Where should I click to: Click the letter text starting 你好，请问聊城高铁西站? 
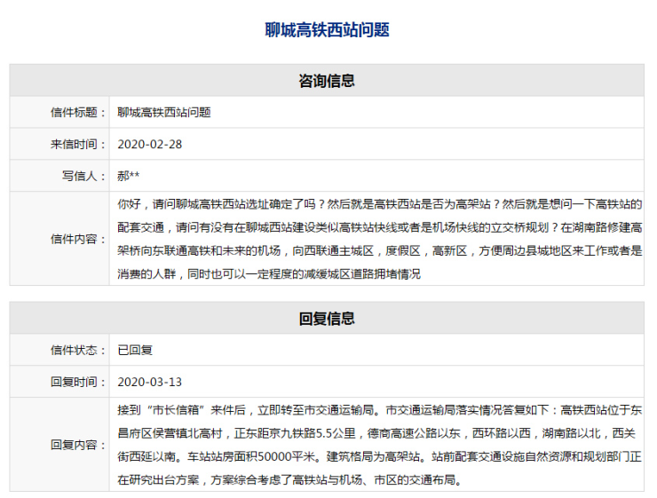[x=380, y=239]
